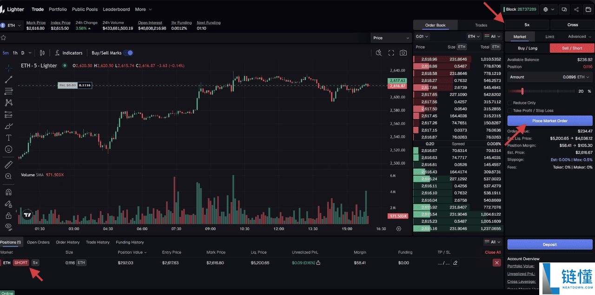
Task: Sort by Position Value column
Action: click(x=132, y=252)
